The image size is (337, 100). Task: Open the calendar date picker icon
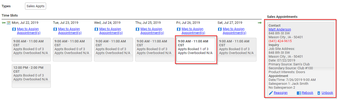(x=9, y=23)
